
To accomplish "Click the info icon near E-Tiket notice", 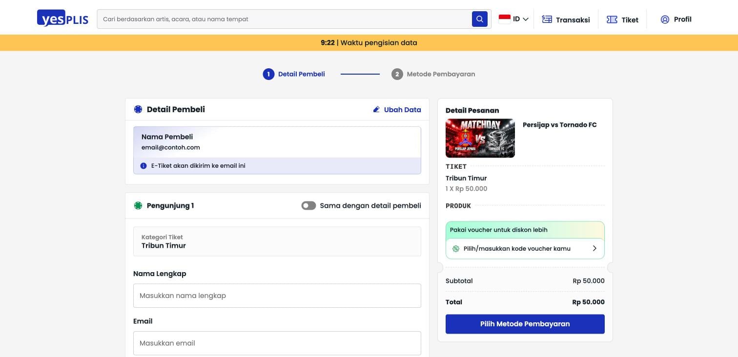I will (143, 166).
